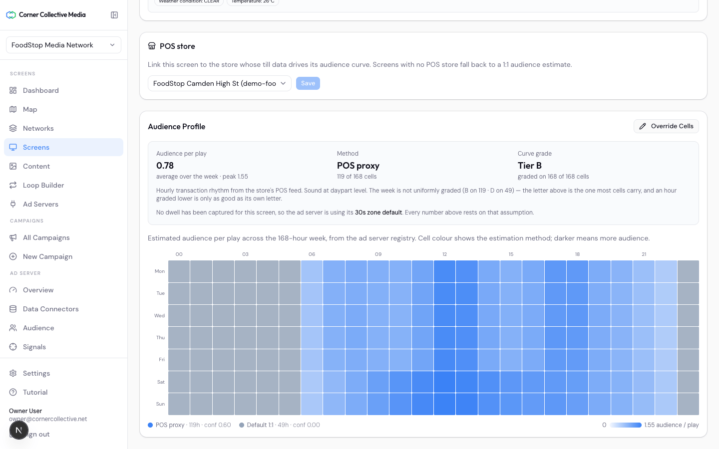The width and height of the screenshot is (719, 449).
Task: Select the Sunday 00:00 heatmap cell
Action: tap(179, 404)
